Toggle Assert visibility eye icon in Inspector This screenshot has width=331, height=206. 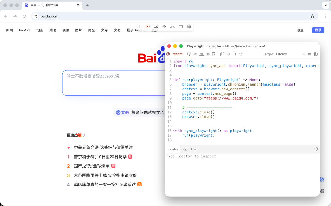[195, 54]
